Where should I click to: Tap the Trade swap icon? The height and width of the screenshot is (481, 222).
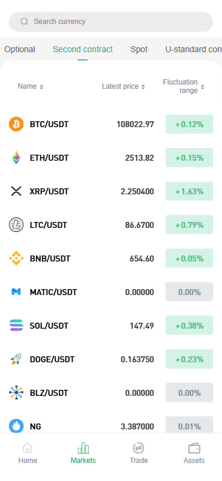[139, 448]
